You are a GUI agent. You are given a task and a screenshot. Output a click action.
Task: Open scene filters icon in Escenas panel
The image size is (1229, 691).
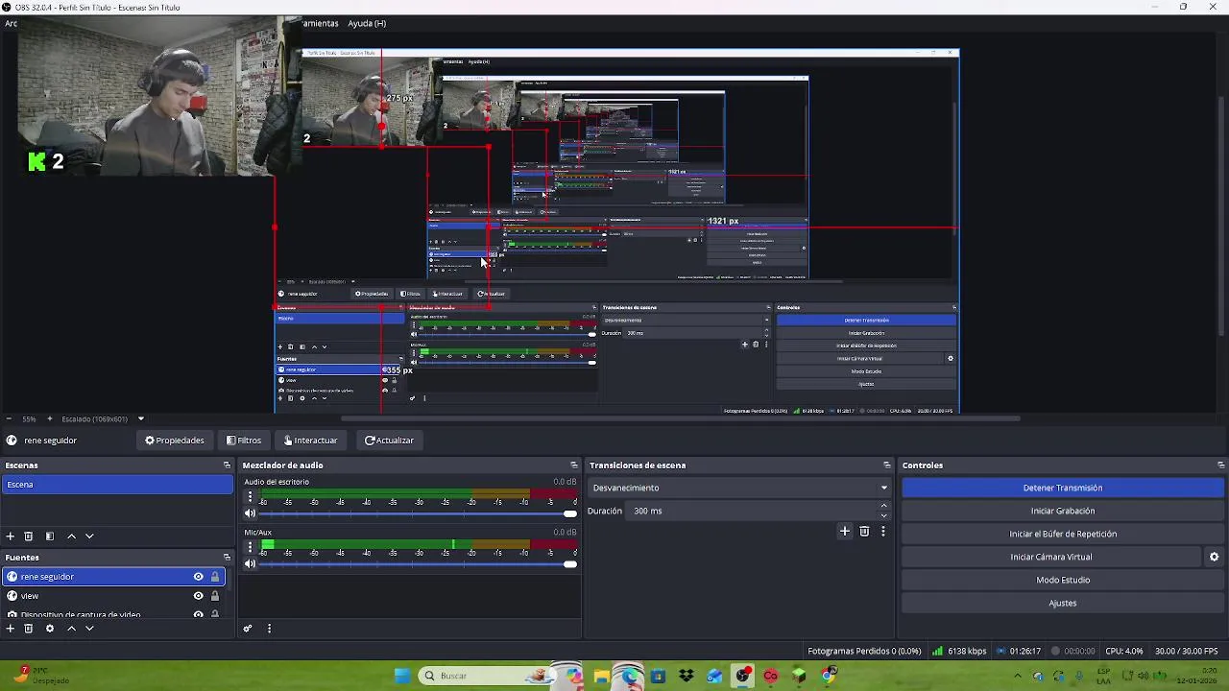[50, 536]
